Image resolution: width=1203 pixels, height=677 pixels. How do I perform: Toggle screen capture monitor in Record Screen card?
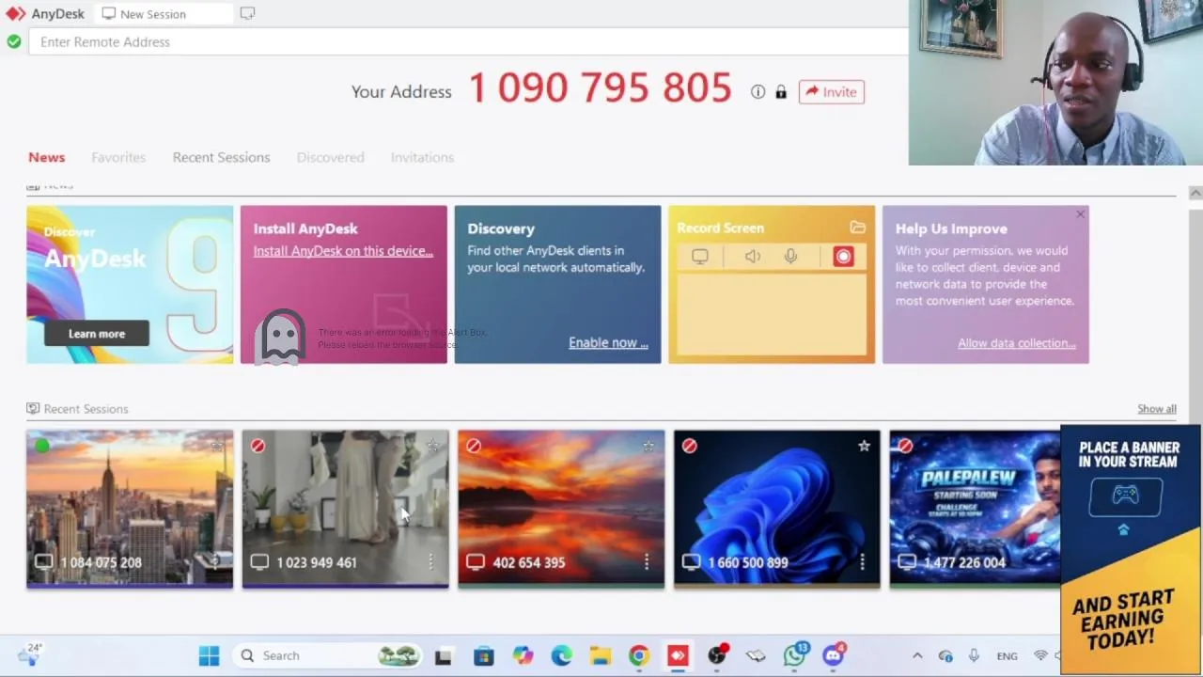pos(700,256)
